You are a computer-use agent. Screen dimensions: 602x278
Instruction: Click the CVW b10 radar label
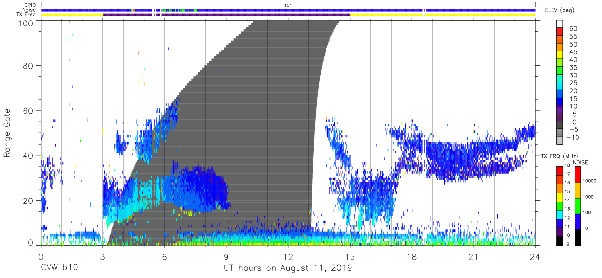tap(58, 268)
